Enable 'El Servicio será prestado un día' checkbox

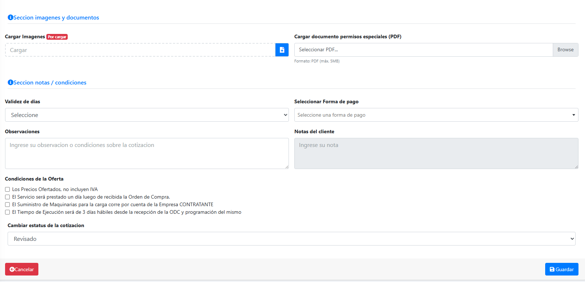click(7, 197)
